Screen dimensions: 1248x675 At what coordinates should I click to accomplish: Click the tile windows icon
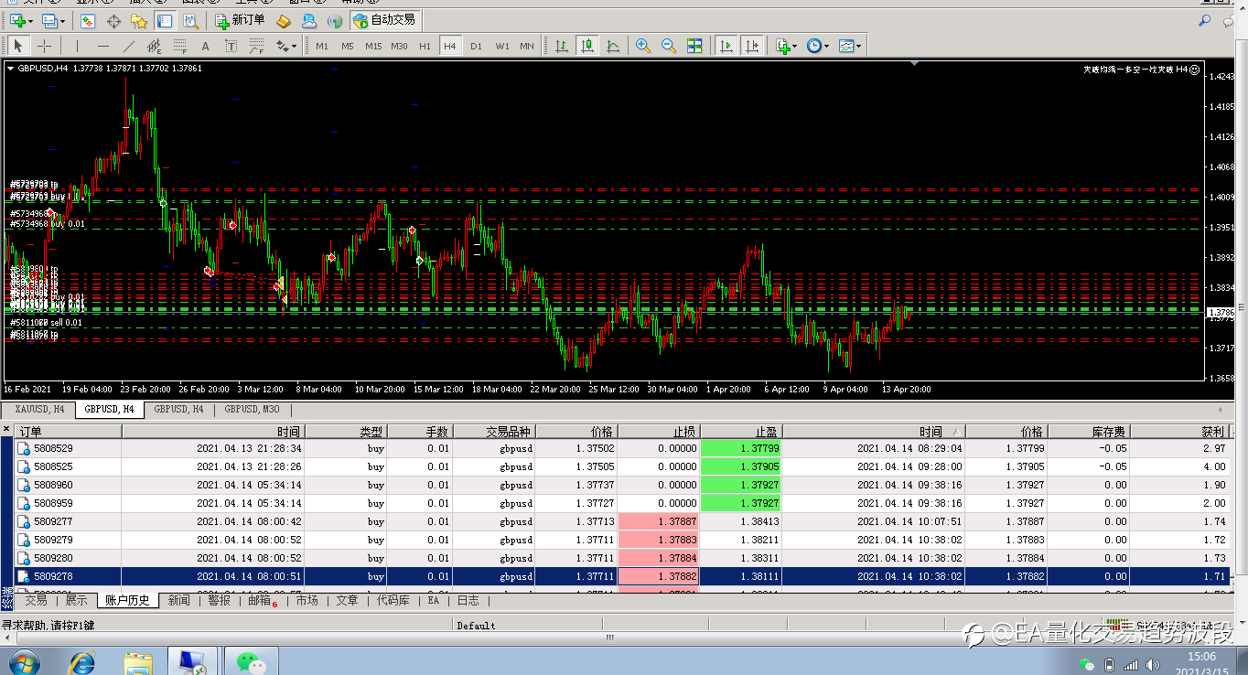coord(694,46)
